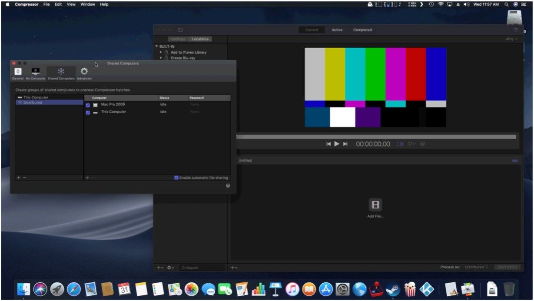Click the Start Batch button
This screenshot has width=534, height=301.
click(507, 267)
